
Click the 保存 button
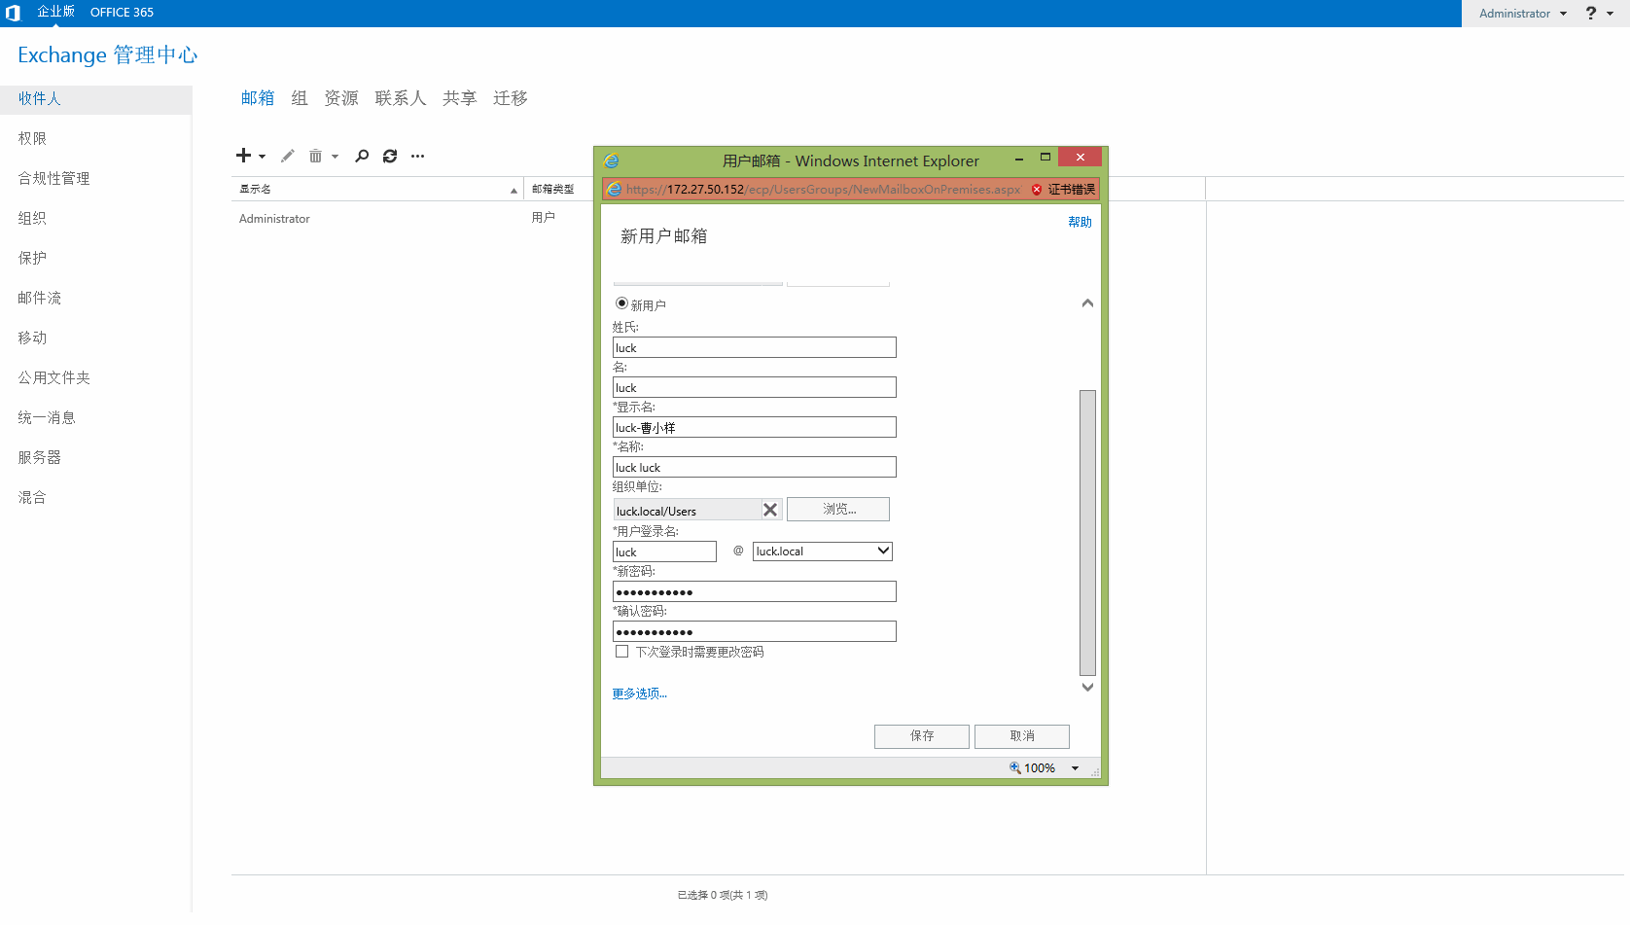point(922,736)
